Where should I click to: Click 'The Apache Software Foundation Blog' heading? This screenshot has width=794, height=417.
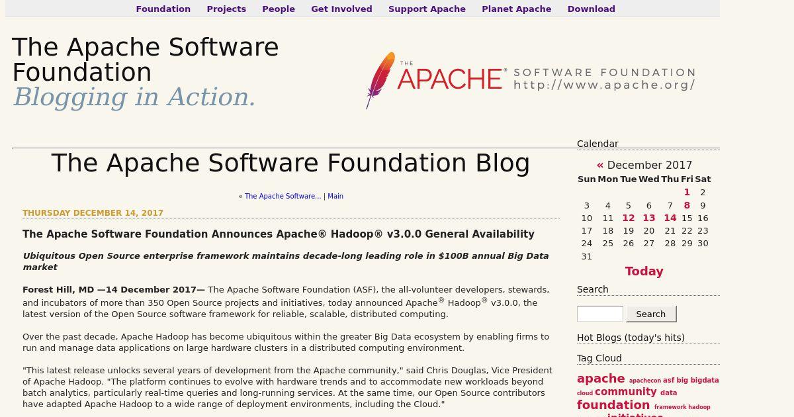pos(290,163)
